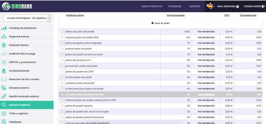
Task: Click the 0,59 € CPC value
Action: (229, 43)
